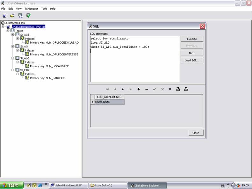The width and height of the screenshot is (252, 189).
Task: Click Indexes icon under SI_AGE
Action: (22, 39)
